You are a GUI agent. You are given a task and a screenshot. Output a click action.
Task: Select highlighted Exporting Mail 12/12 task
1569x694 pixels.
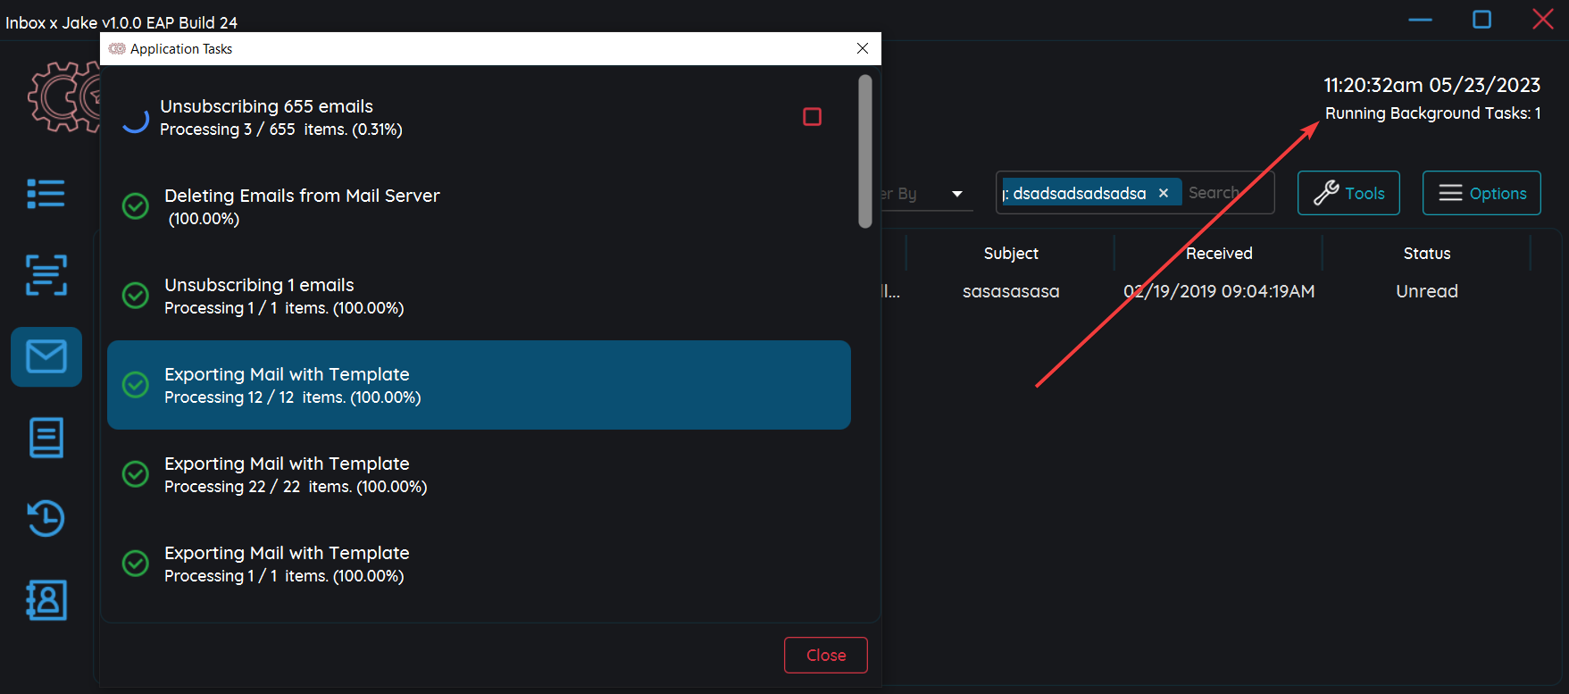(x=479, y=385)
